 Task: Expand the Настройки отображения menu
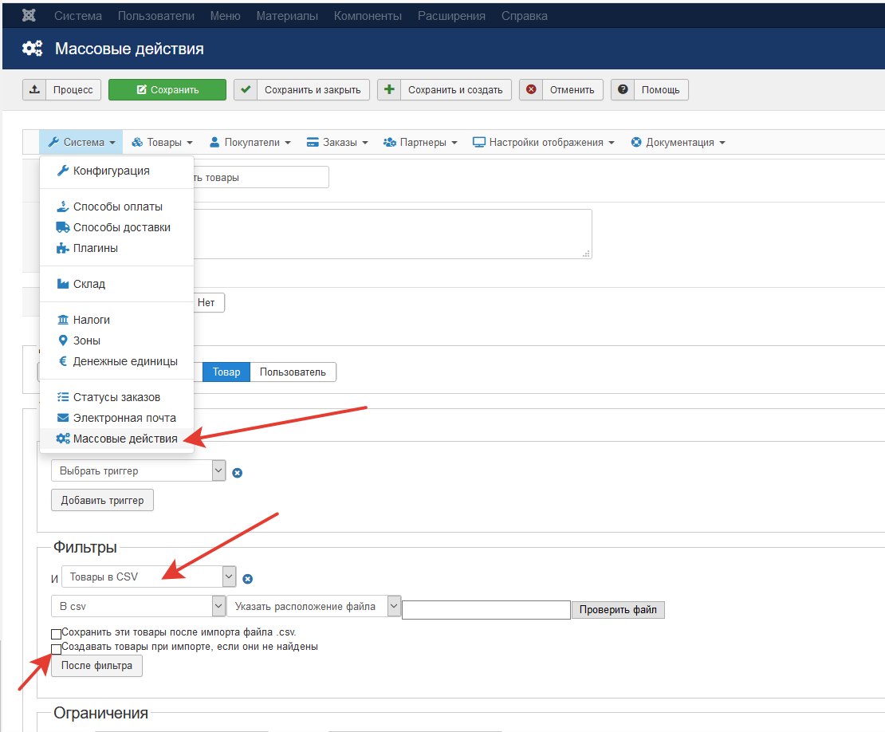[x=543, y=142]
